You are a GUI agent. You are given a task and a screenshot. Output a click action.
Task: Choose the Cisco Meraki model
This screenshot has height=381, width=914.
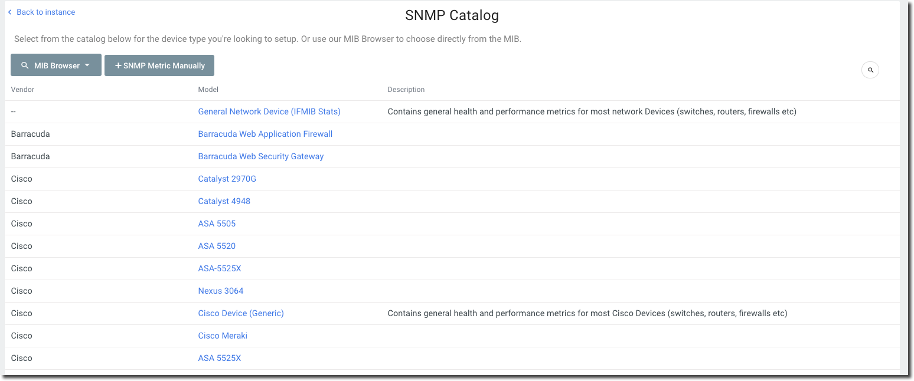[223, 336]
